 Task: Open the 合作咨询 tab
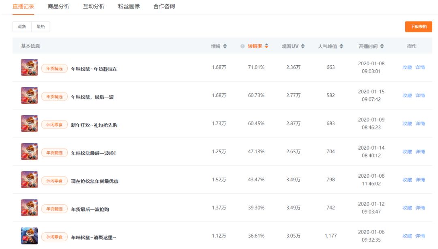(164, 6)
